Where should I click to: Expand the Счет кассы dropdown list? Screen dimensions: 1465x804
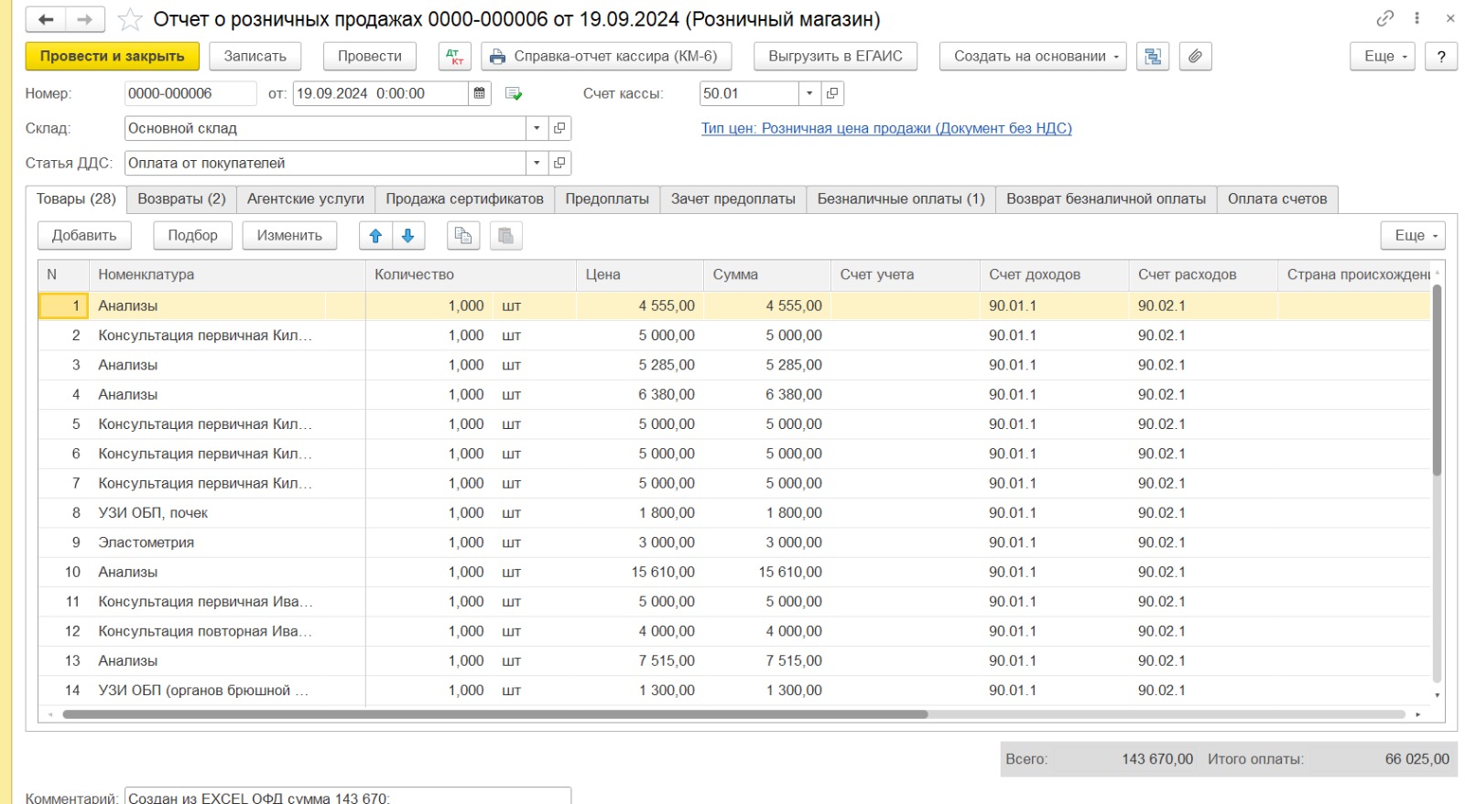tap(809, 93)
